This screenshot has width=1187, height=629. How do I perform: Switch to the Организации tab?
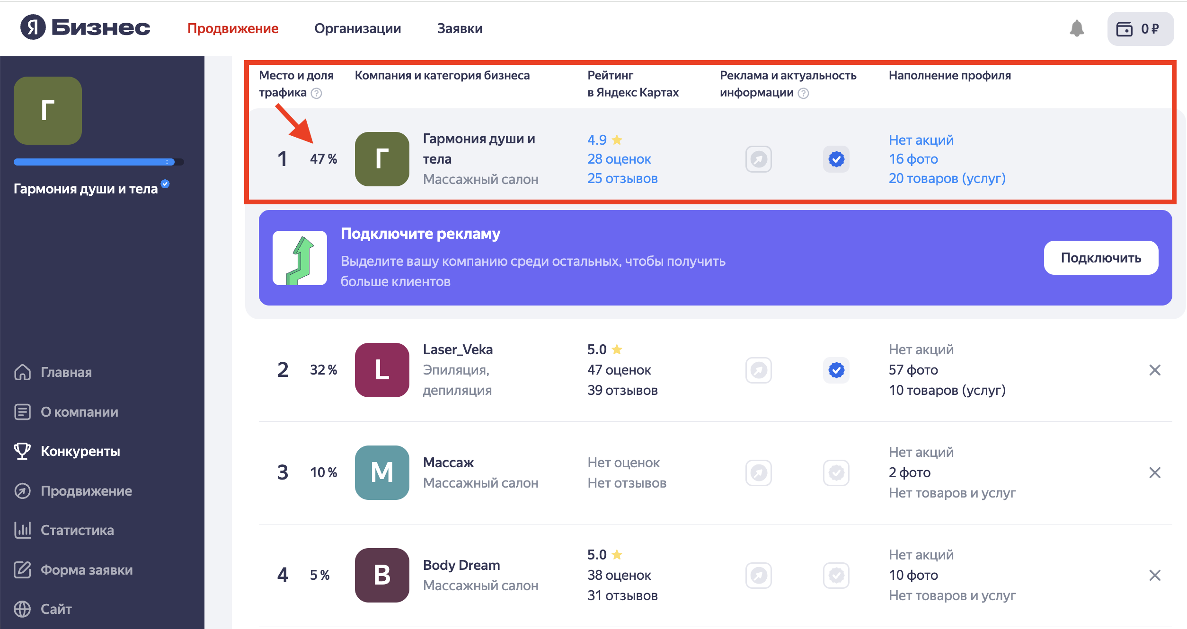point(358,28)
